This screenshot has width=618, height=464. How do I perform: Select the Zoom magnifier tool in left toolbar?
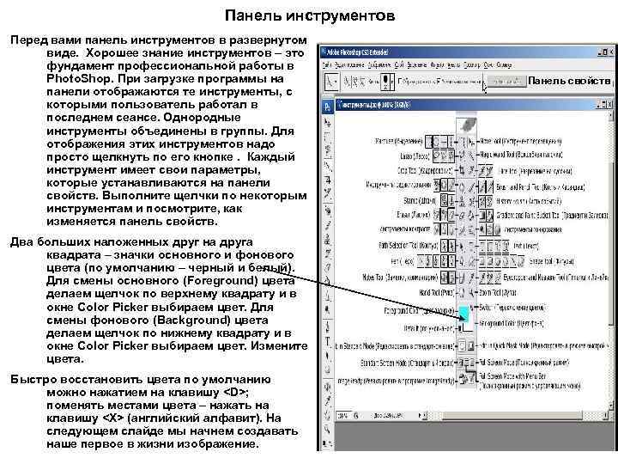point(327,429)
